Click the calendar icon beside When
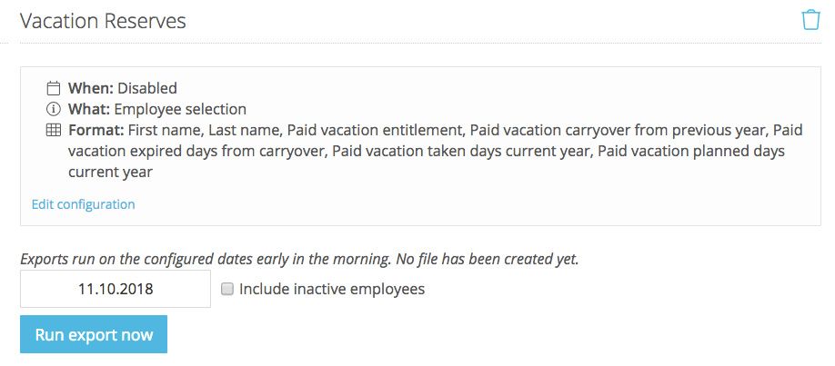 pos(54,88)
